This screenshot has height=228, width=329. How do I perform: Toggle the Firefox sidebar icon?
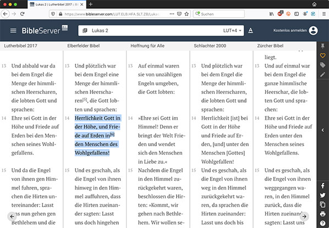click(297, 14)
